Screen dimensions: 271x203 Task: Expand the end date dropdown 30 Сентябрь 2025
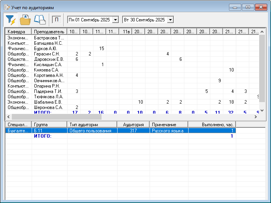171,19
